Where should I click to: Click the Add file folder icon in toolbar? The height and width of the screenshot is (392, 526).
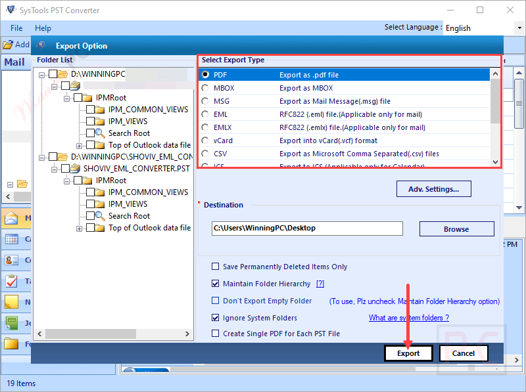[x=8, y=45]
